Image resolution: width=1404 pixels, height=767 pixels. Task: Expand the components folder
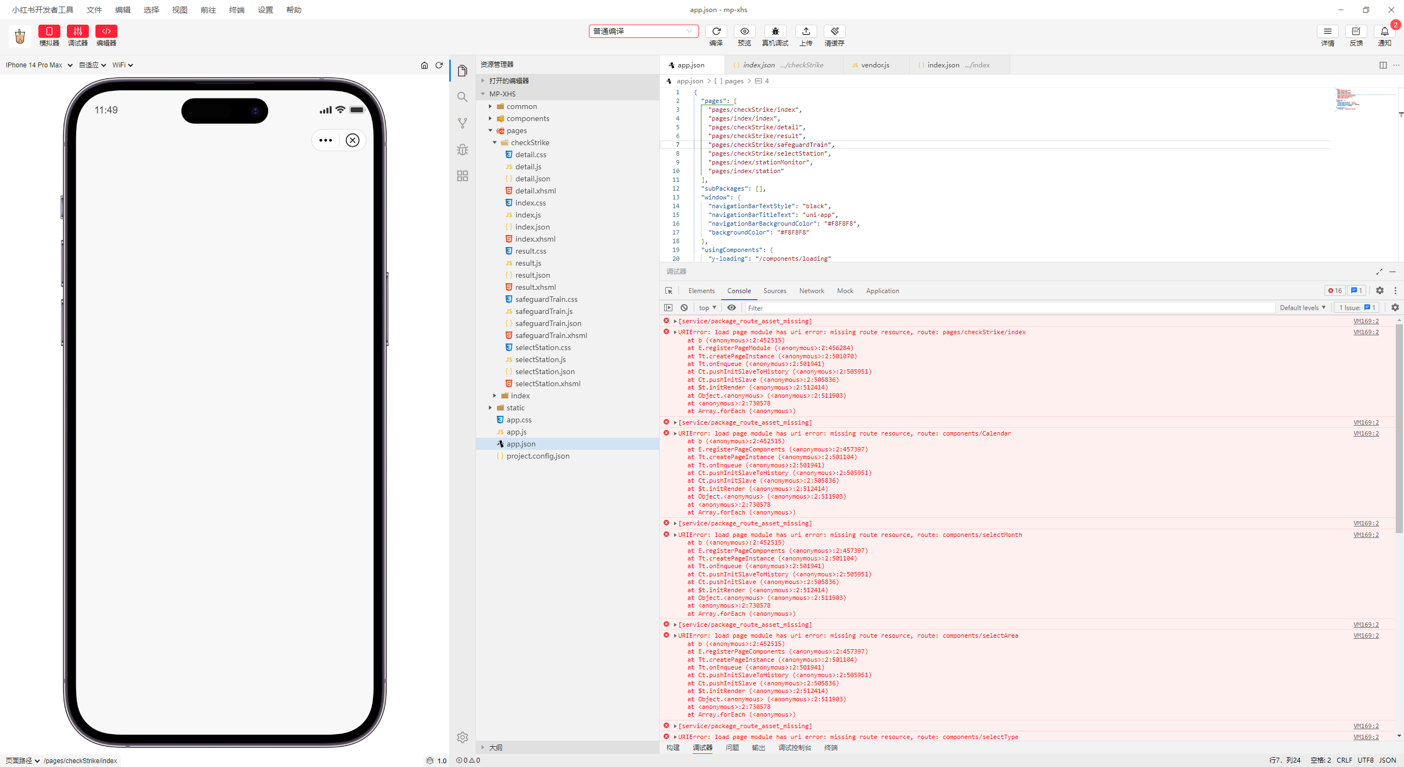[568, 118]
